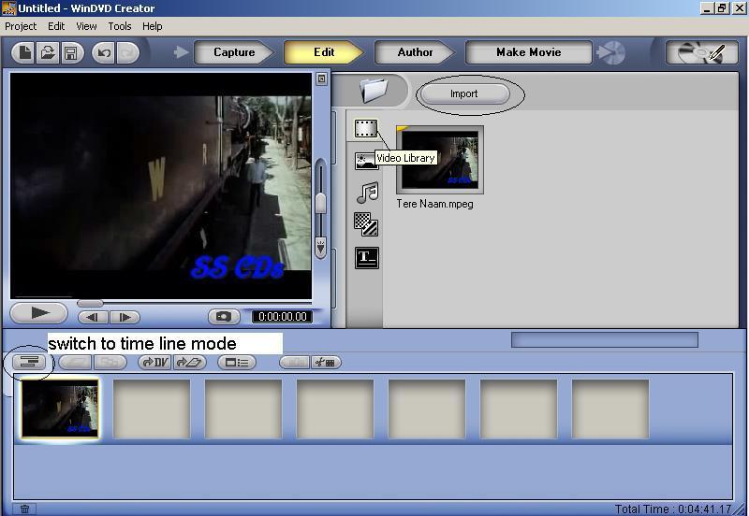
Task: Switch to the Author step
Action: click(x=415, y=52)
